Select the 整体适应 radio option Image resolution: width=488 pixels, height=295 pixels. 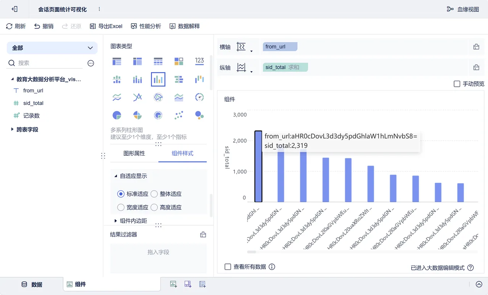(154, 194)
